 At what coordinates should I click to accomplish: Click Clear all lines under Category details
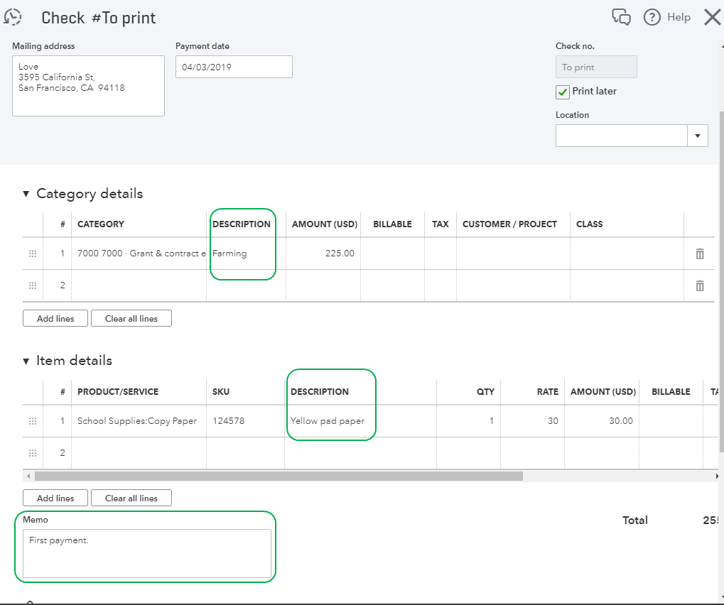[x=131, y=318]
